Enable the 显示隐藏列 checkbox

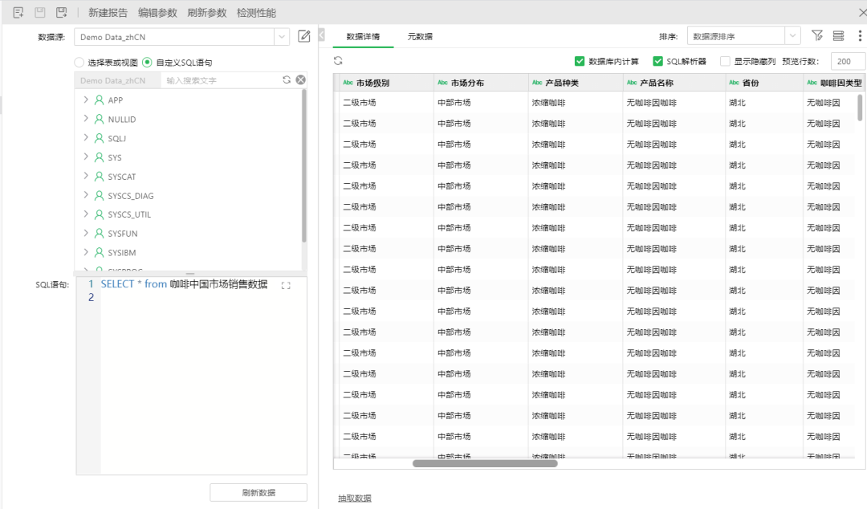(725, 61)
